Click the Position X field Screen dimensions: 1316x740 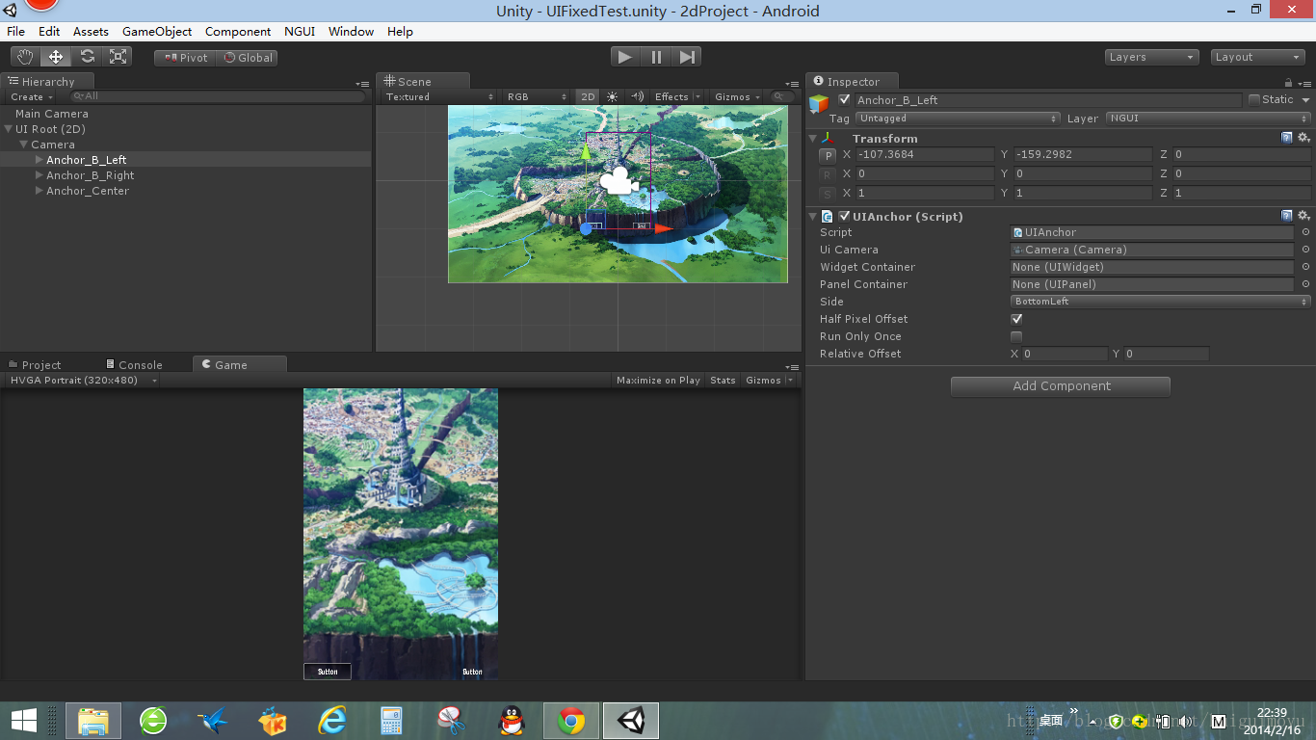pos(924,154)
